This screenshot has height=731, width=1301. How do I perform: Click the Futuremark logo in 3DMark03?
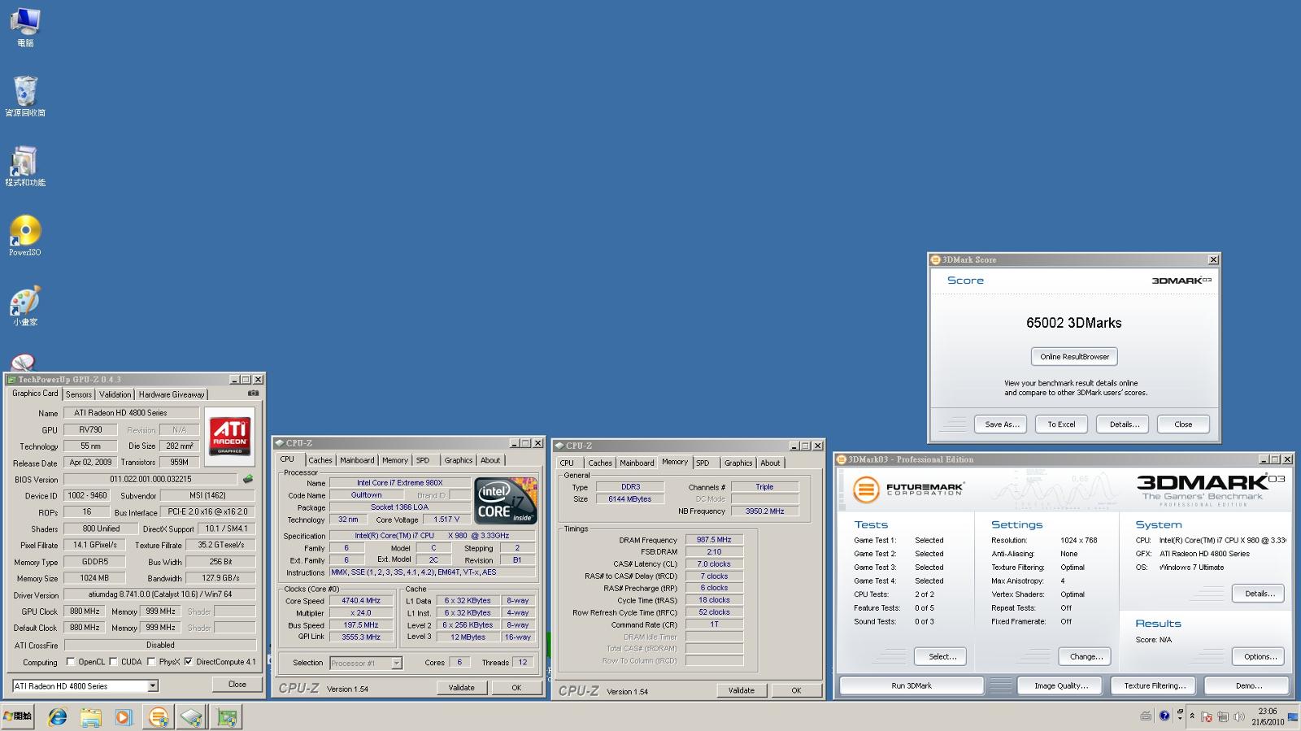click(x=907, y=490)
